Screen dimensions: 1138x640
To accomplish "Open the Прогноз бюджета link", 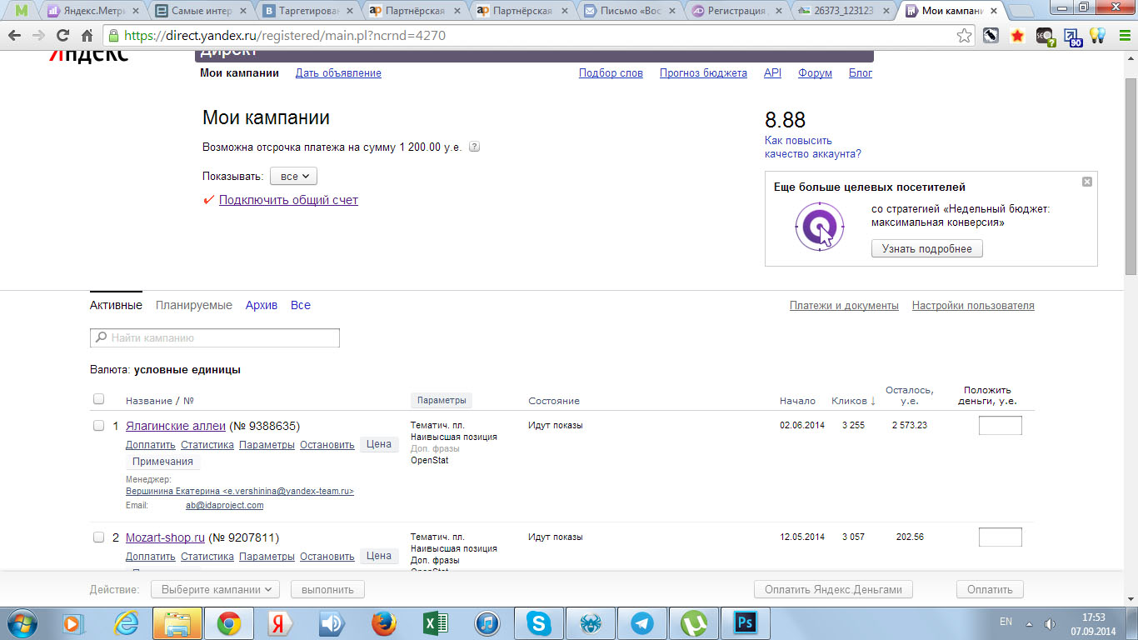I will 703,73.
